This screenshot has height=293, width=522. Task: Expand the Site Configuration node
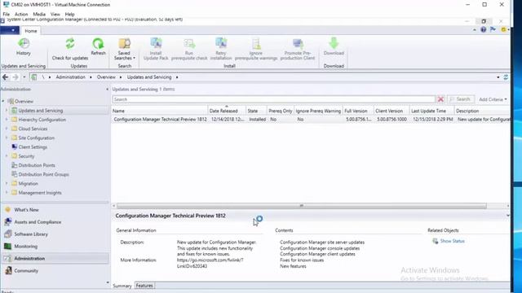[x=7, y=138]
